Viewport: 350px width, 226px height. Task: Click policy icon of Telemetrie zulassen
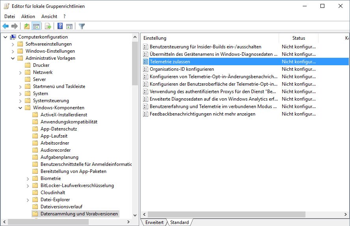point(145,62)
